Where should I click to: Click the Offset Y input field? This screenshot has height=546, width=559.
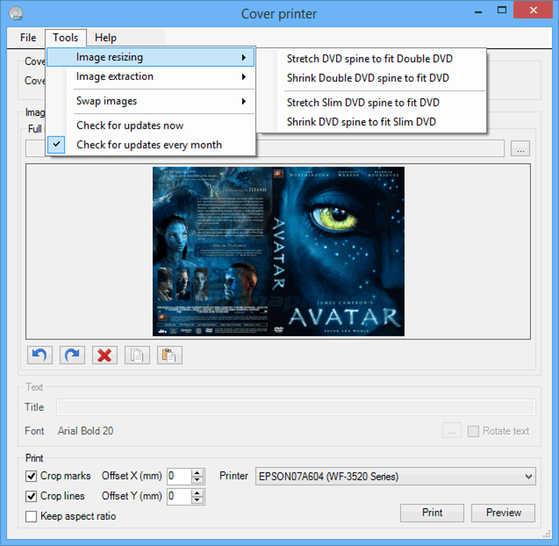pyautogui.click(x=179, y=497)
